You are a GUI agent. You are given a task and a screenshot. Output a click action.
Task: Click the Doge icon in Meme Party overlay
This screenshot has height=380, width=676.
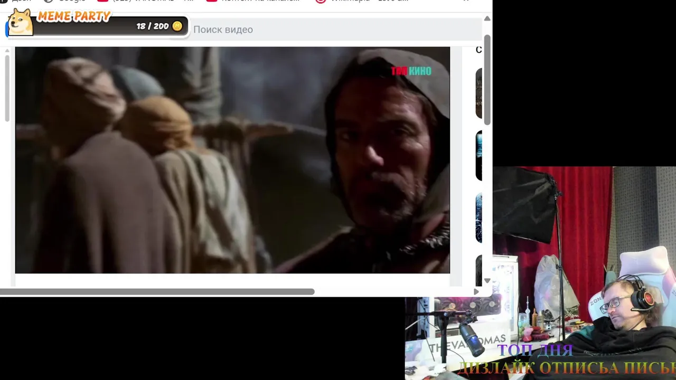click(20, 22)
